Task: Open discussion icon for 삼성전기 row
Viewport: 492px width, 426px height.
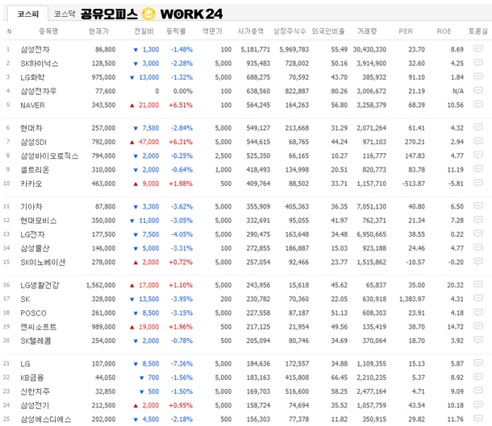Action: (477, 405)
